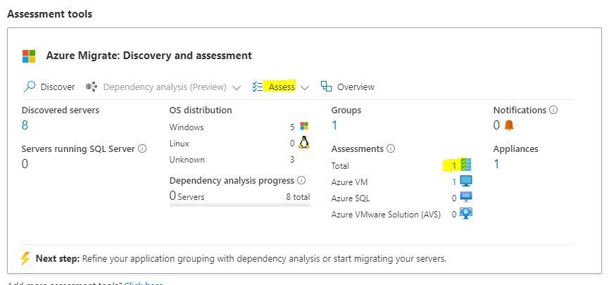Viewport: 609px width, 285px height.
Task: Open the Assess menu item
Action: tap(282, 87)
